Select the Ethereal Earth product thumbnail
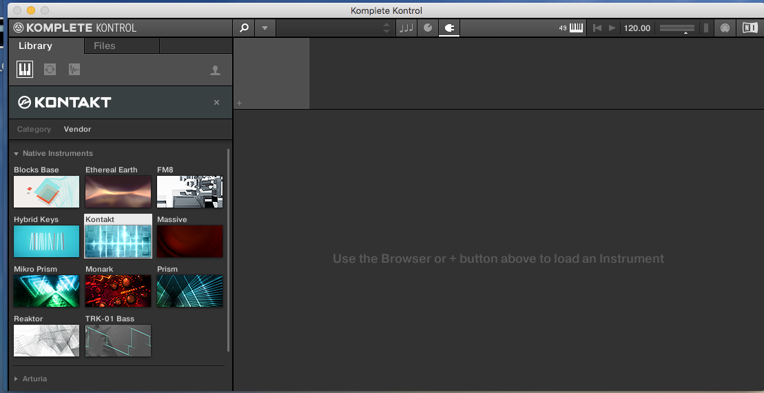 (x=118, y=192)
